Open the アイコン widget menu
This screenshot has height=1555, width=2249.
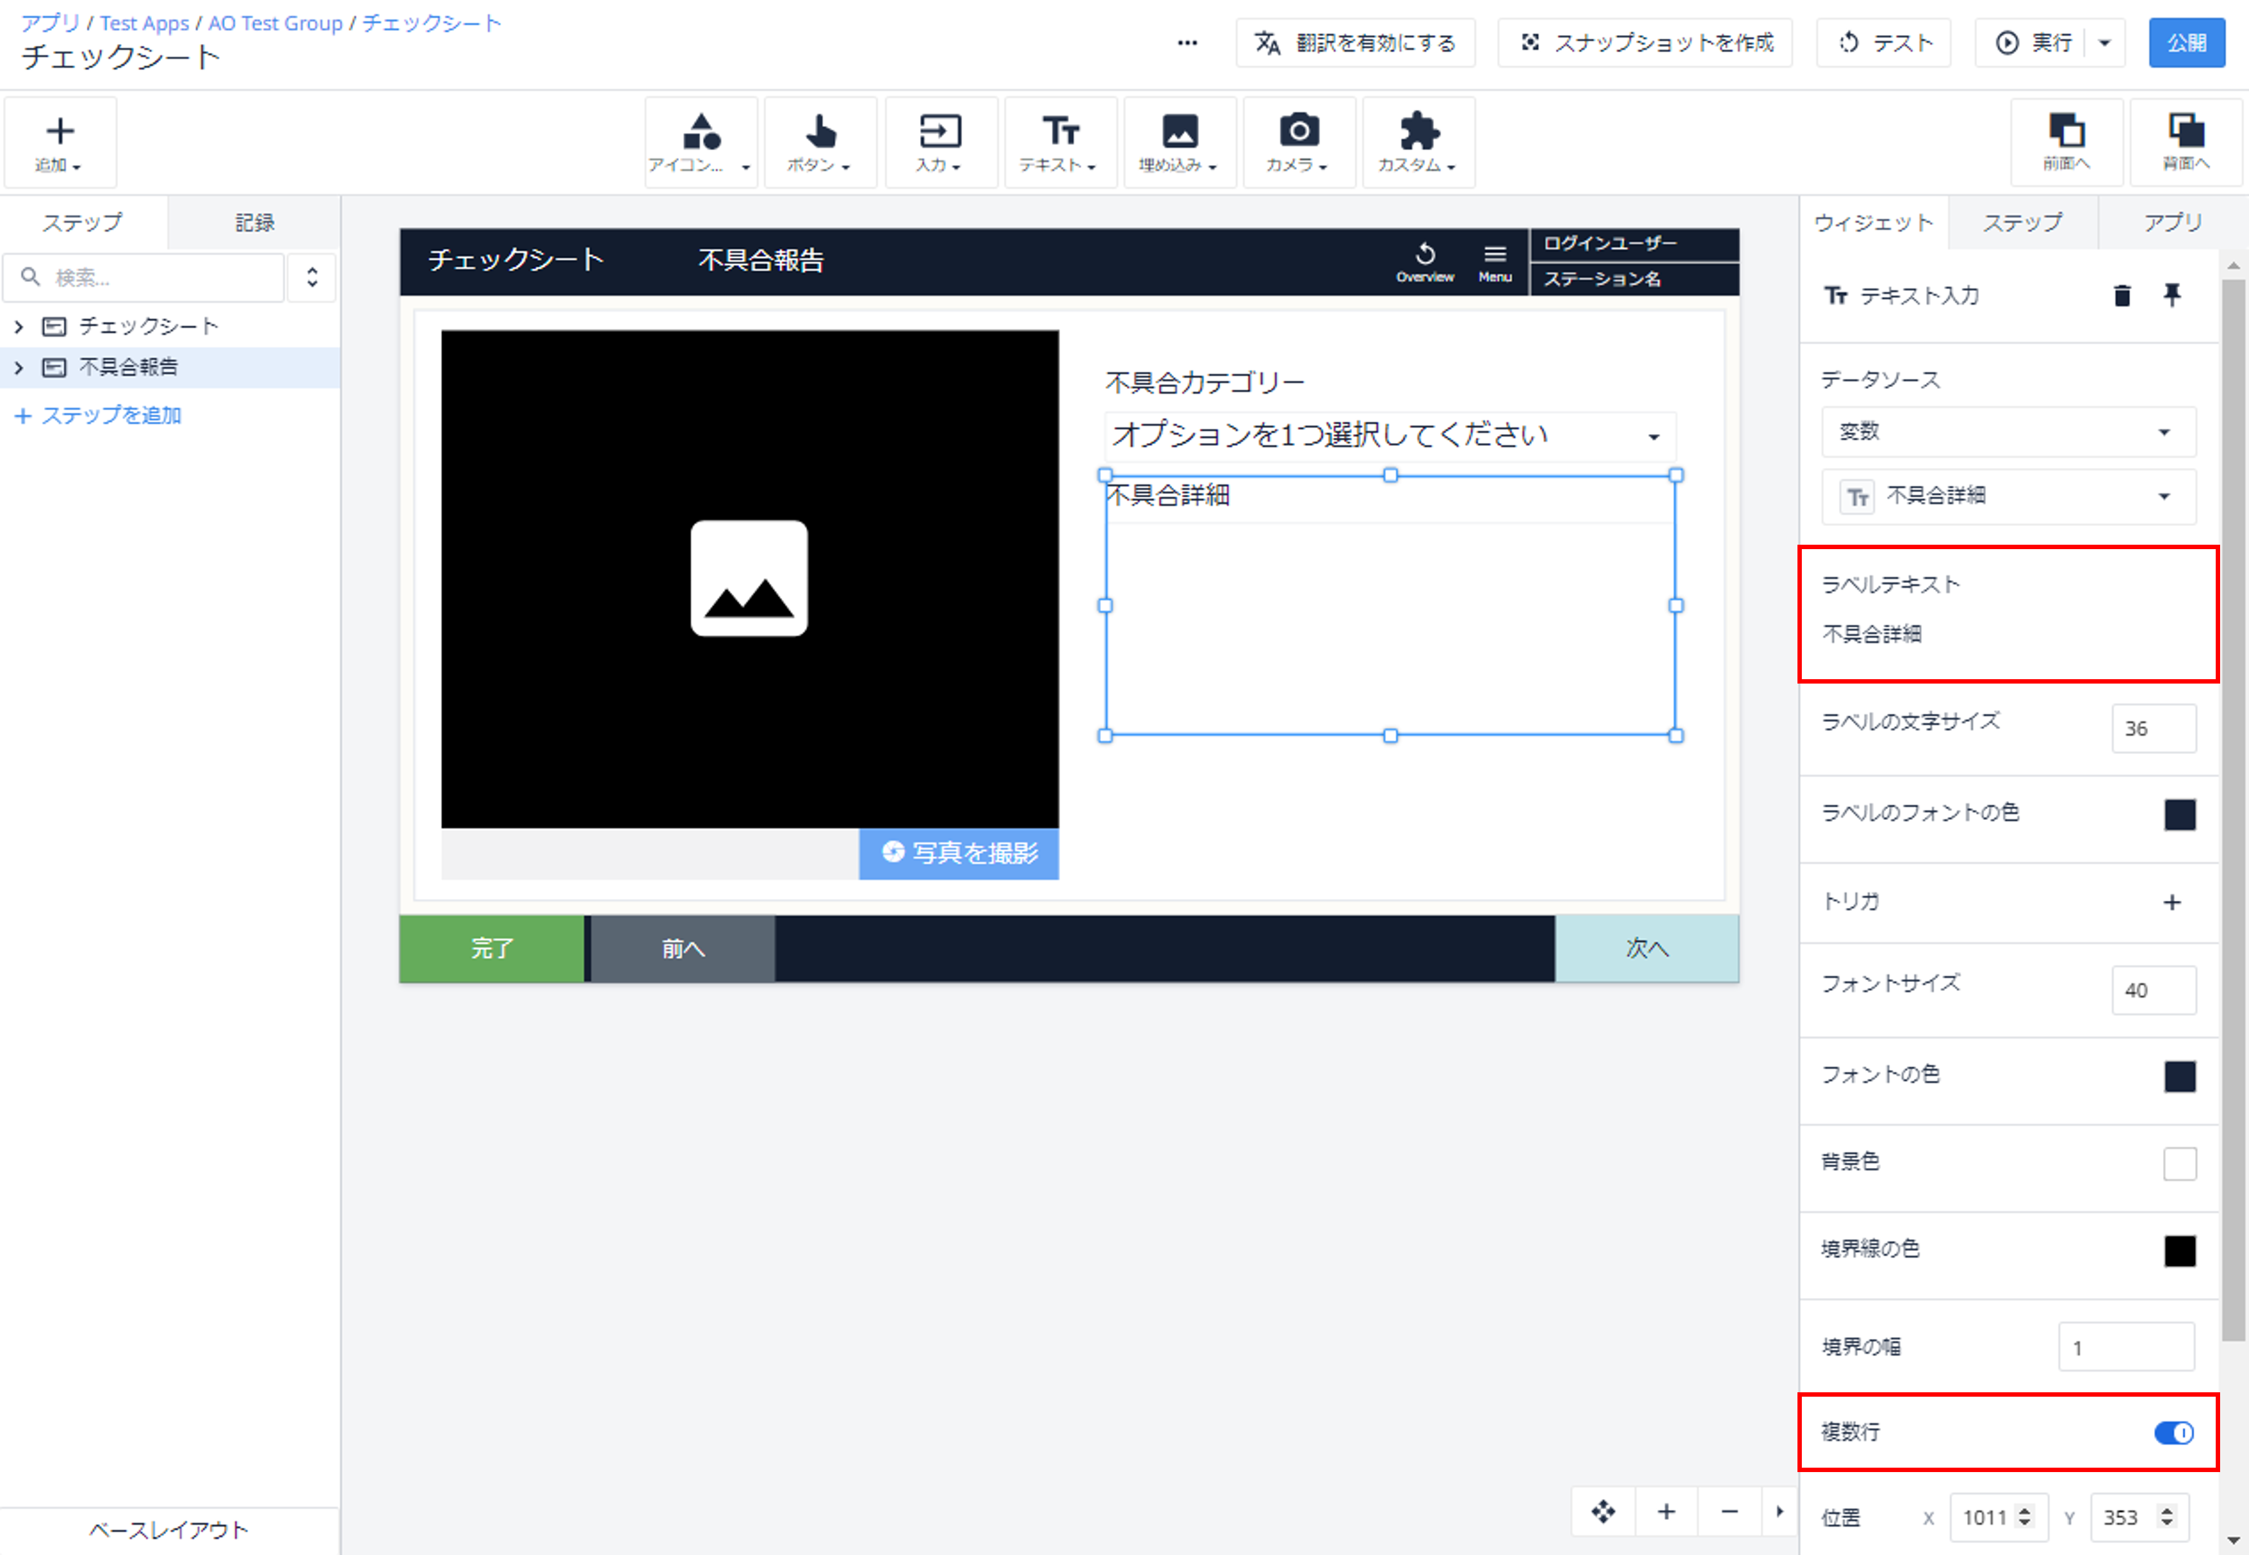702,142
